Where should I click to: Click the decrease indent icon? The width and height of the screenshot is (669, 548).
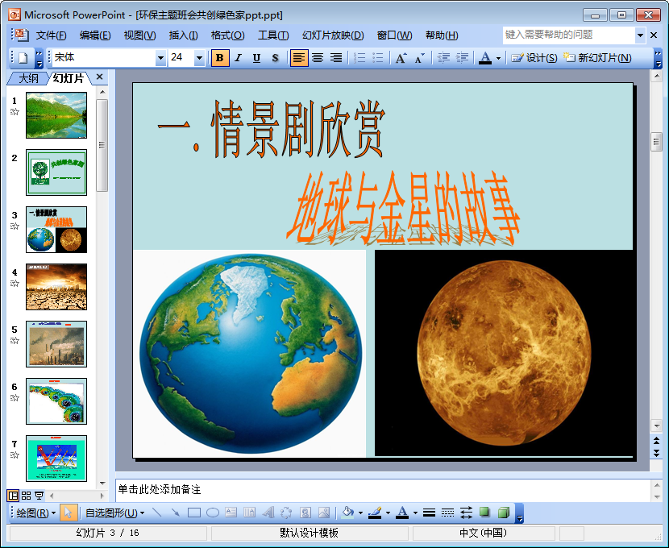point(444,58)
